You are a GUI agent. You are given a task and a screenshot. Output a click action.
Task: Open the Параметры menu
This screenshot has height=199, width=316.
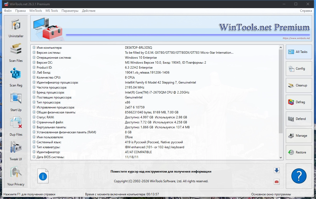tap(70, 11)
